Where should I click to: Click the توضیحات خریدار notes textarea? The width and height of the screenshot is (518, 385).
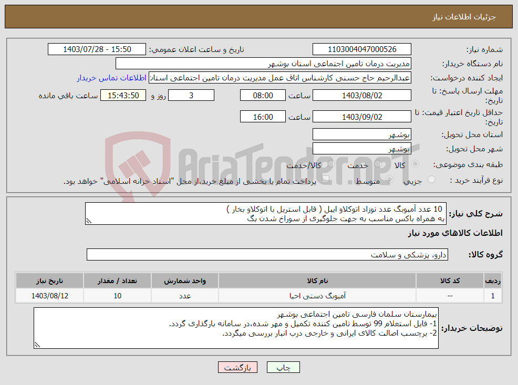point(236,328)
